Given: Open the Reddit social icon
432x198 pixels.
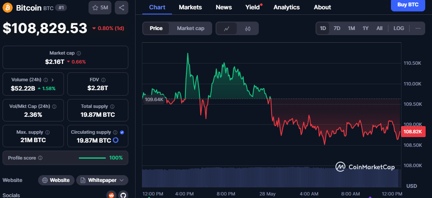Looking at the screenshot, I should 111,195.
